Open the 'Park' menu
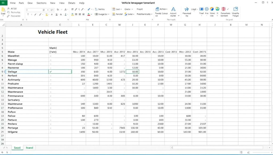This screenshot has width=273, height=155. click(x=21, y=3)
